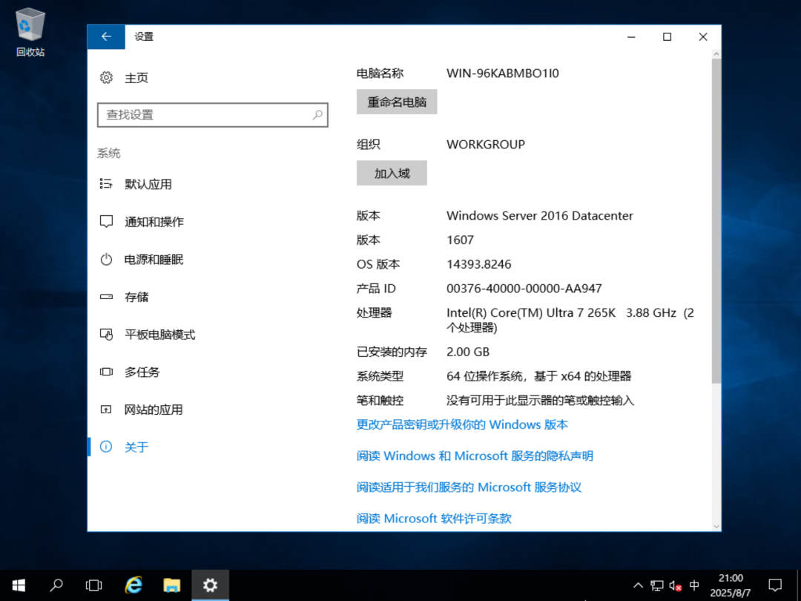Click the 关于 info icon
Image resolution: width=801 pixels, height=601 pixels.
106,447
